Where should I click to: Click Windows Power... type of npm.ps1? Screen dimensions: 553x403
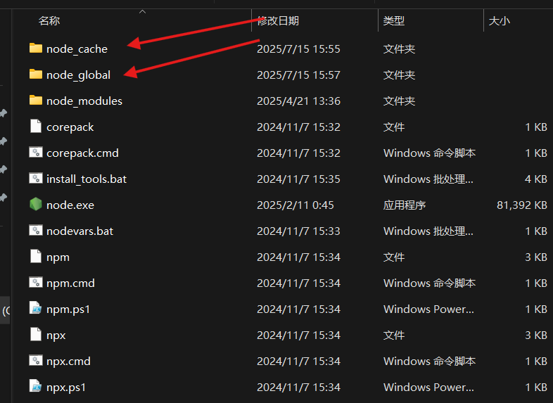point(428,309)
